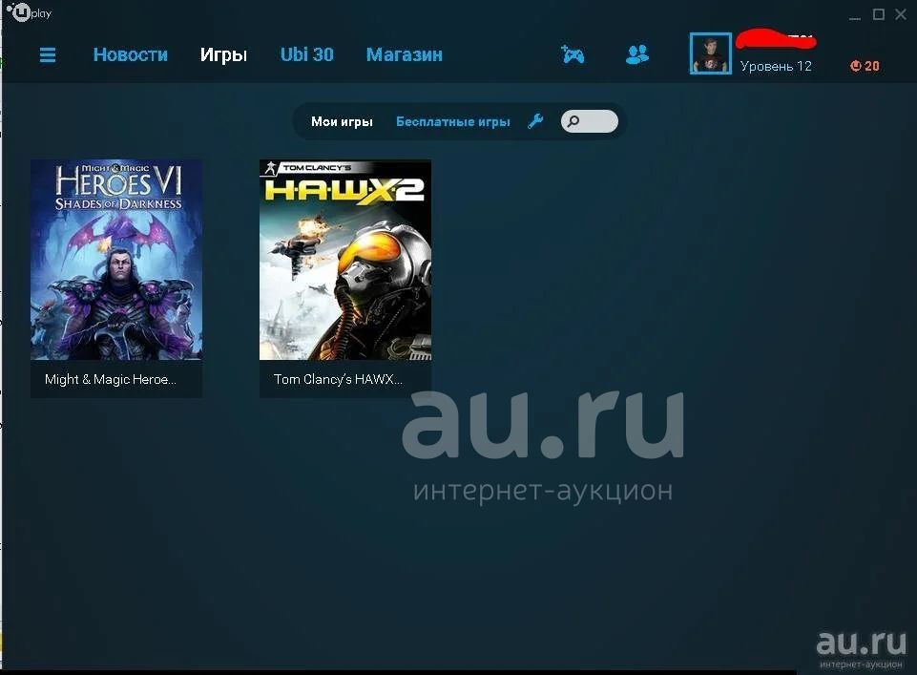917x675 pixels.
Task: Open the HAWX 2 game cover
Action: (x=345, y=260)
